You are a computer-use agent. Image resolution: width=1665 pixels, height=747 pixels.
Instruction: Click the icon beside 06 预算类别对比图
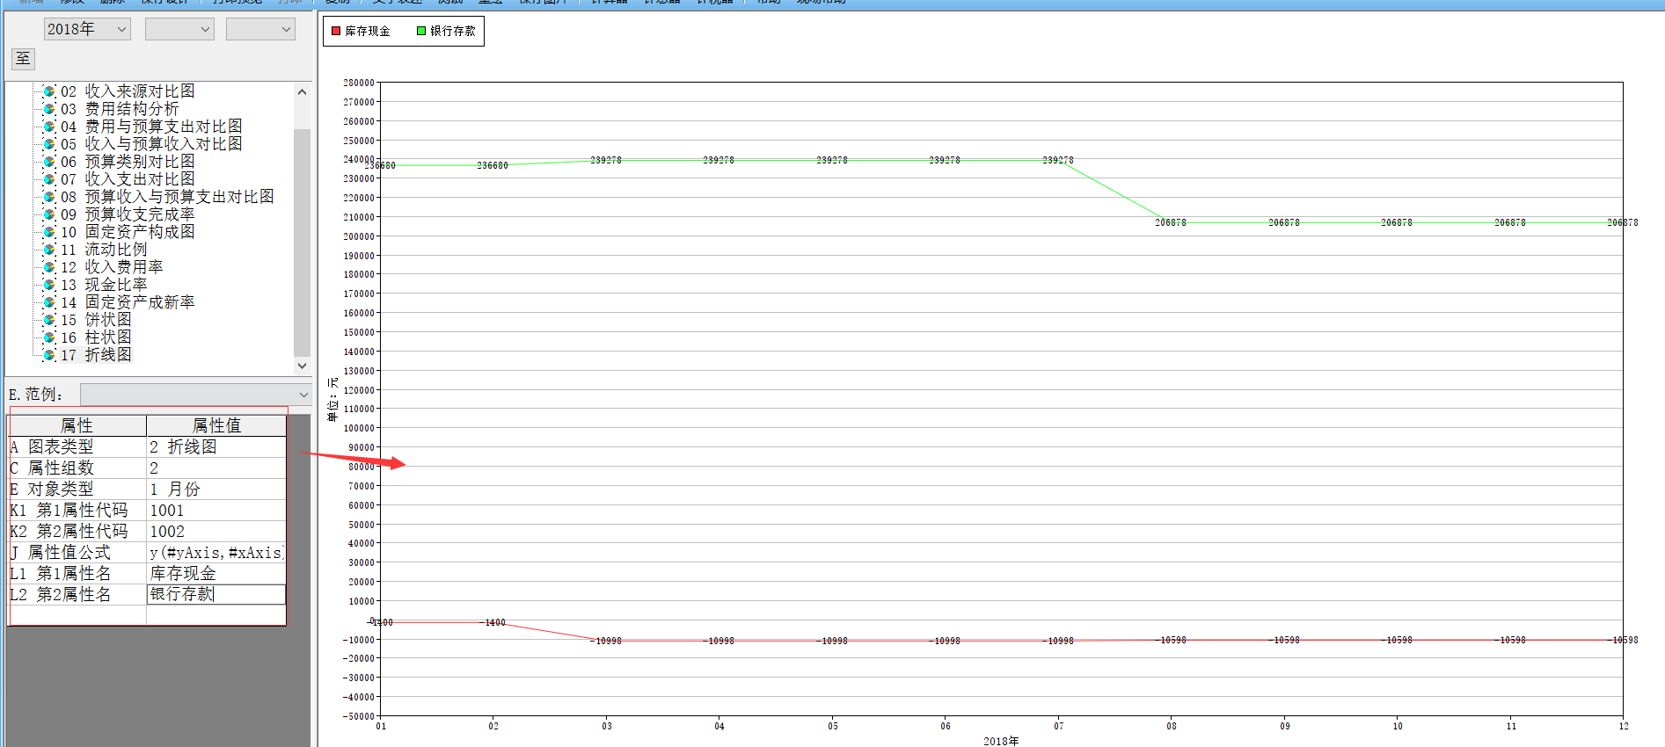click(49, 162)
